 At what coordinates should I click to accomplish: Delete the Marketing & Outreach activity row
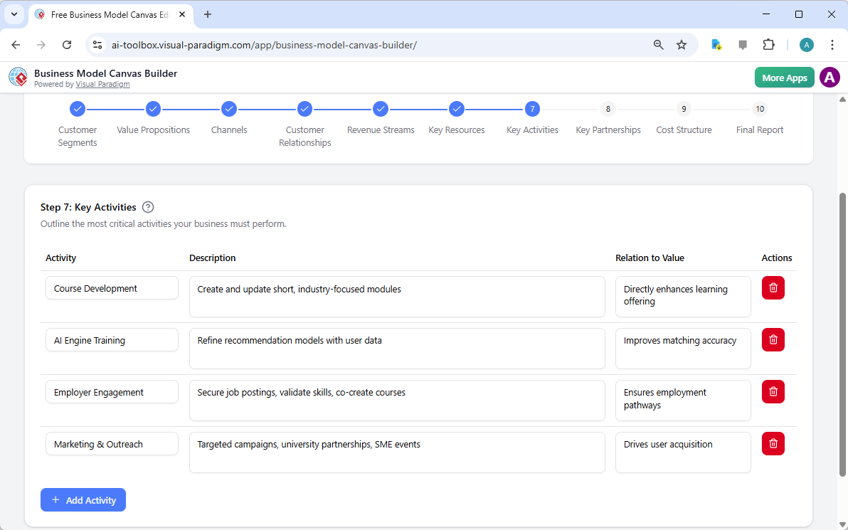click(773, 443)
